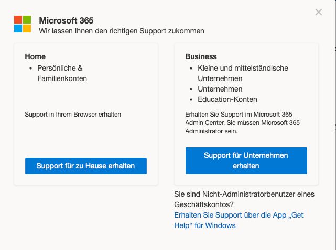
Task: Close the Microsoft 365 support dialog
Action: (x=319, y=12)
